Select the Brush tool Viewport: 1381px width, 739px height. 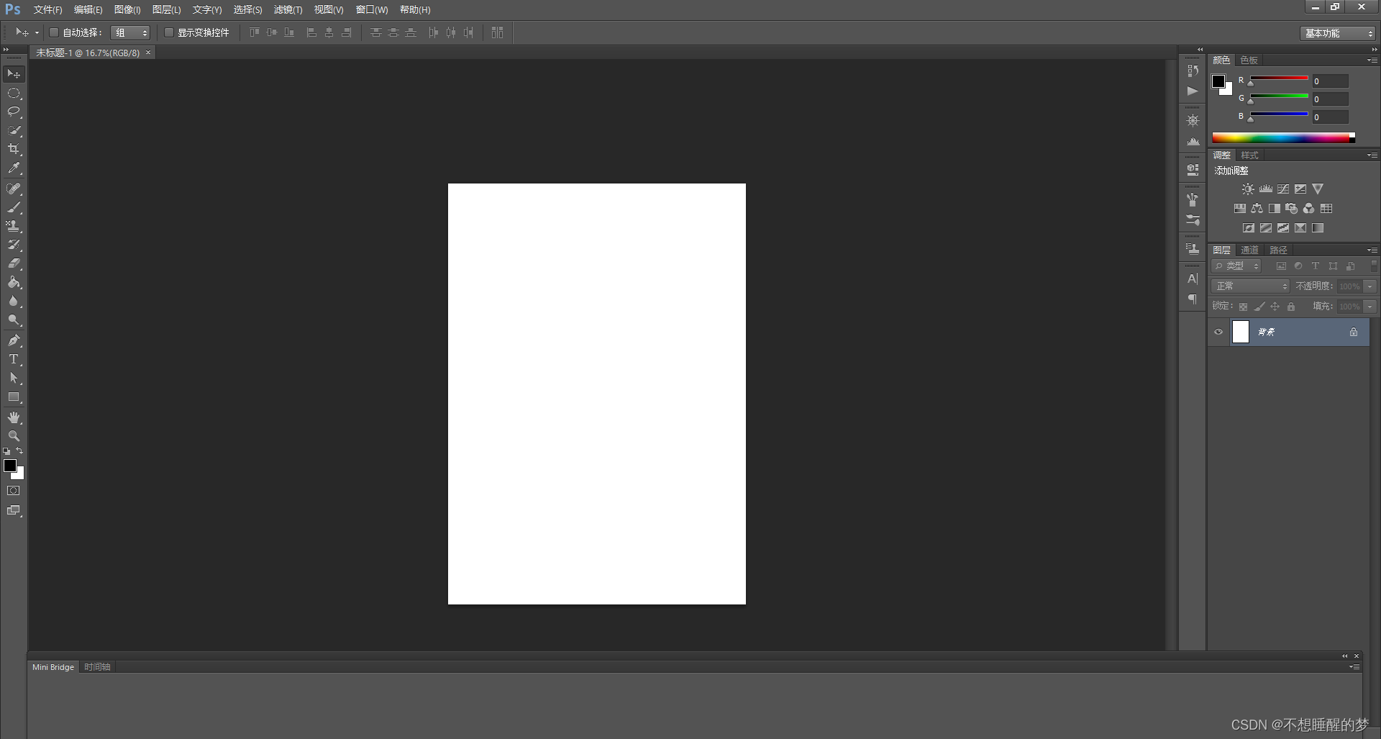14,207
